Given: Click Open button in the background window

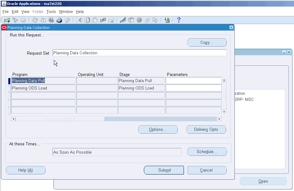Looking at the screenshot, I should [263, 181].
